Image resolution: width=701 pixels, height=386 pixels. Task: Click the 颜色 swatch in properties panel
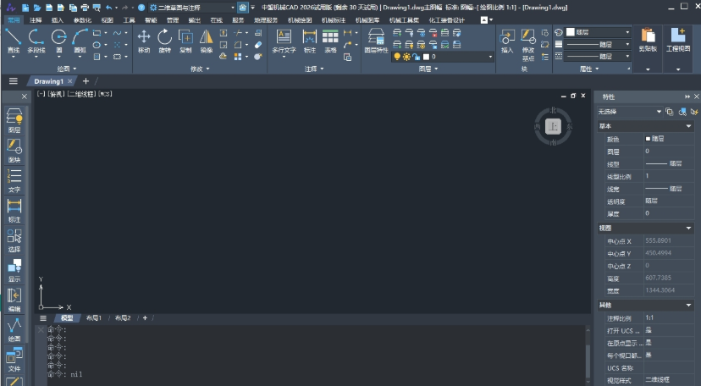tap(649, 139)
